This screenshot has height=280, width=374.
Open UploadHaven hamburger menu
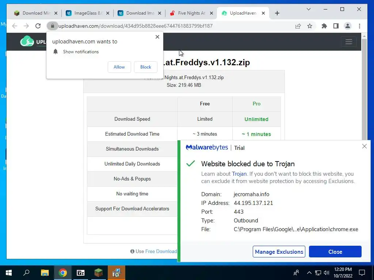pyautogui.click(x=349, y=42)
